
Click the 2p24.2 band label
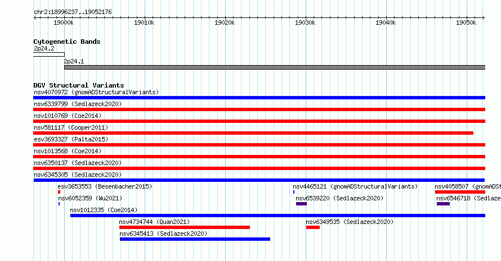pyautogui.click(x=44, y=48)
